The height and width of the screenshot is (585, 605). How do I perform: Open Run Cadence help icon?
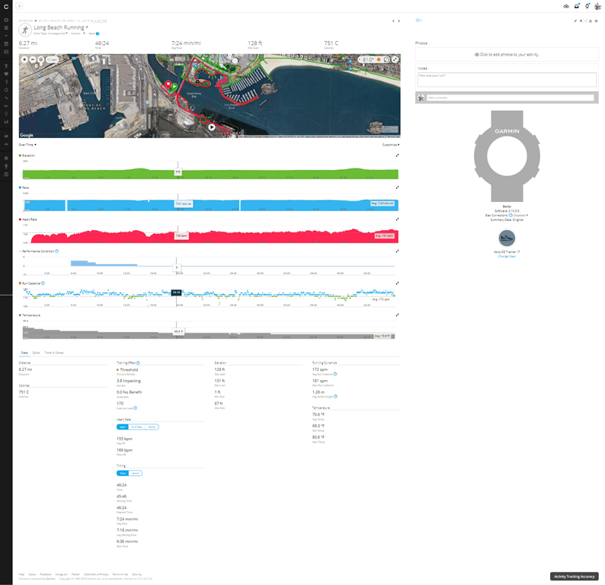pyautogui.click(x=43, y=283)
